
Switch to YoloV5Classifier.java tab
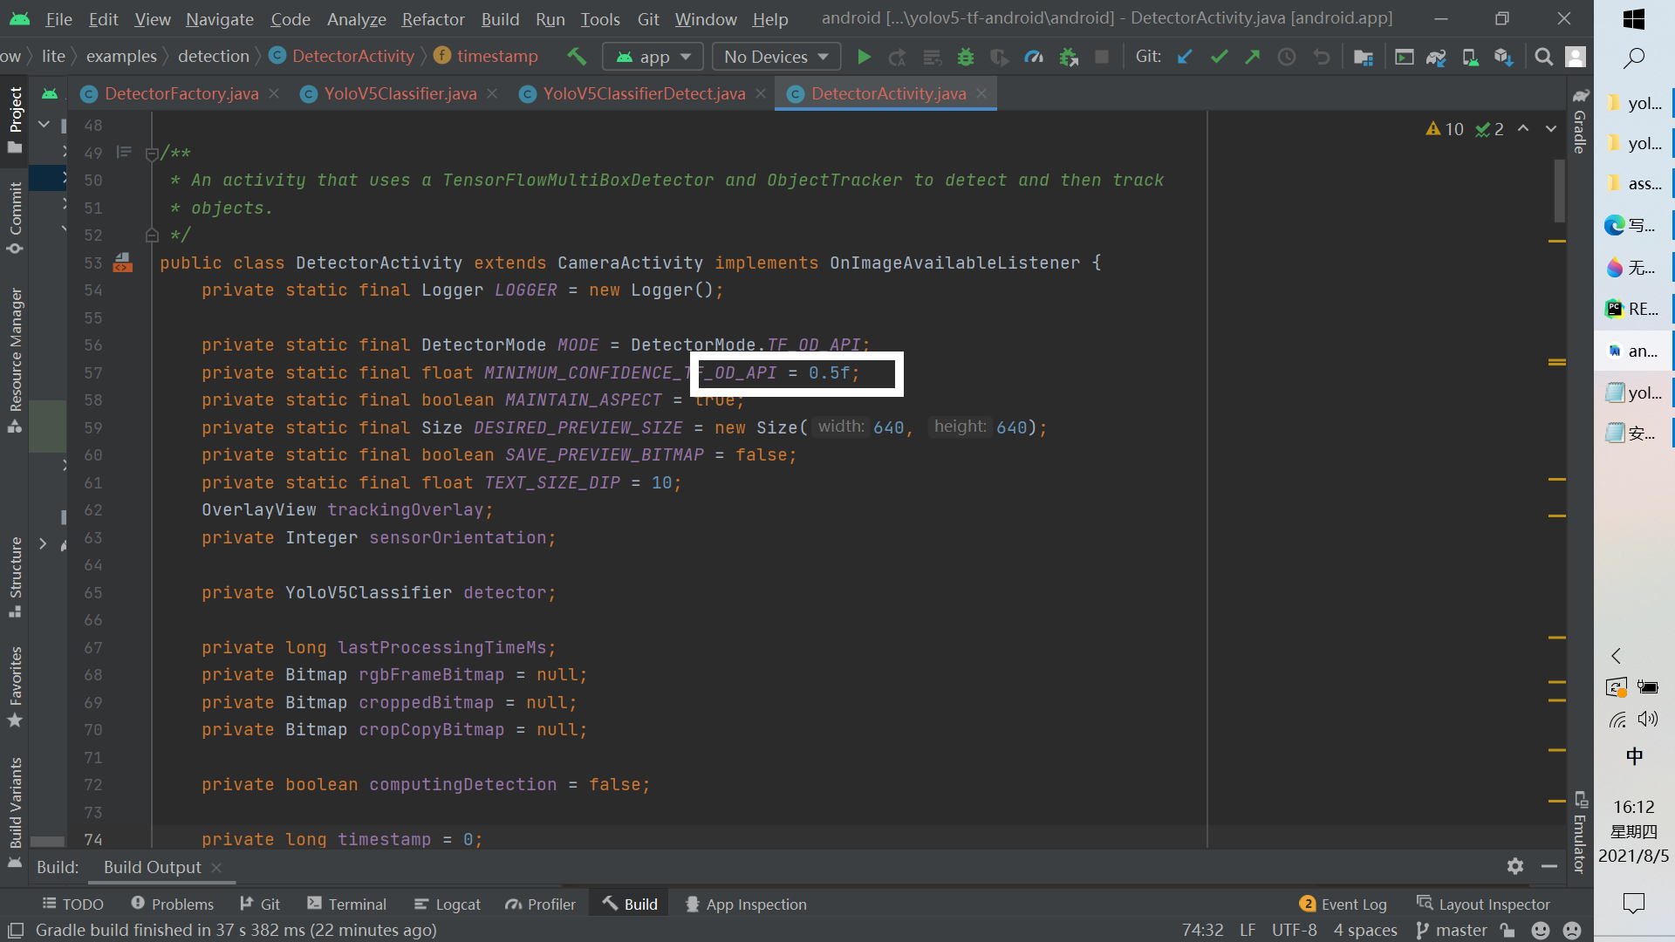[400, 93]
